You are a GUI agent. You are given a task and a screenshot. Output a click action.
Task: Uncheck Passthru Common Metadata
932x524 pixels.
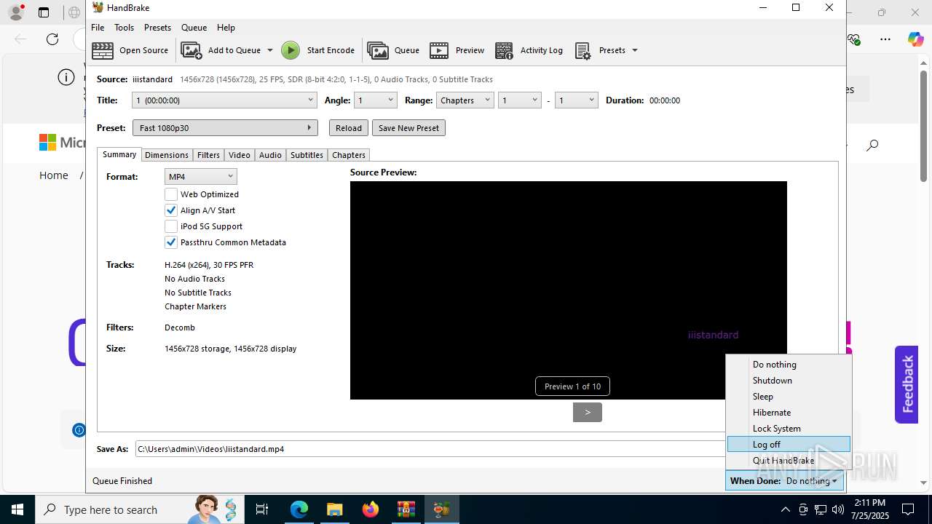click(171, 242)
